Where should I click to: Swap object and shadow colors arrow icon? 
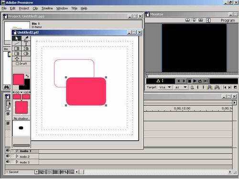pos(27,76)
